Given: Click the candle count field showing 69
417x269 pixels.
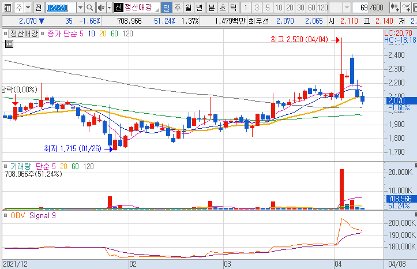Looking at the screenshot, I should pos(360,8).
